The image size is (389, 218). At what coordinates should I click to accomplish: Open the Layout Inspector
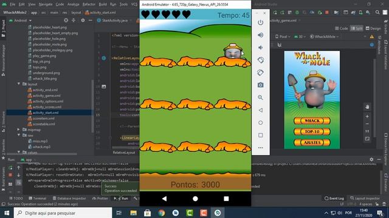click(365, 198)
